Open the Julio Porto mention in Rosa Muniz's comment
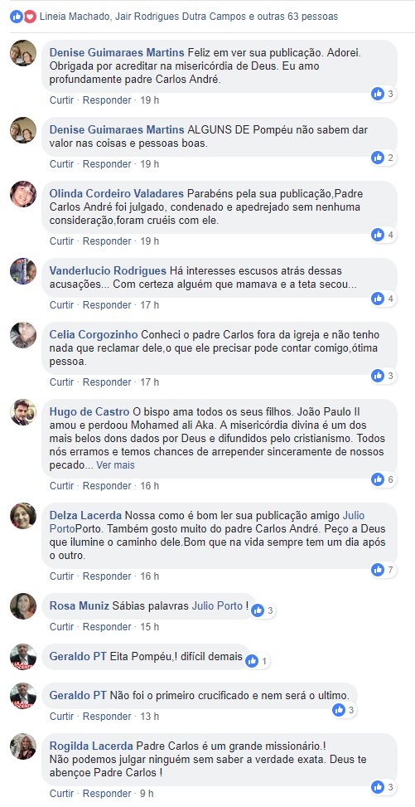The height and width of the screenshot is (807, 415). click(217, 606)
